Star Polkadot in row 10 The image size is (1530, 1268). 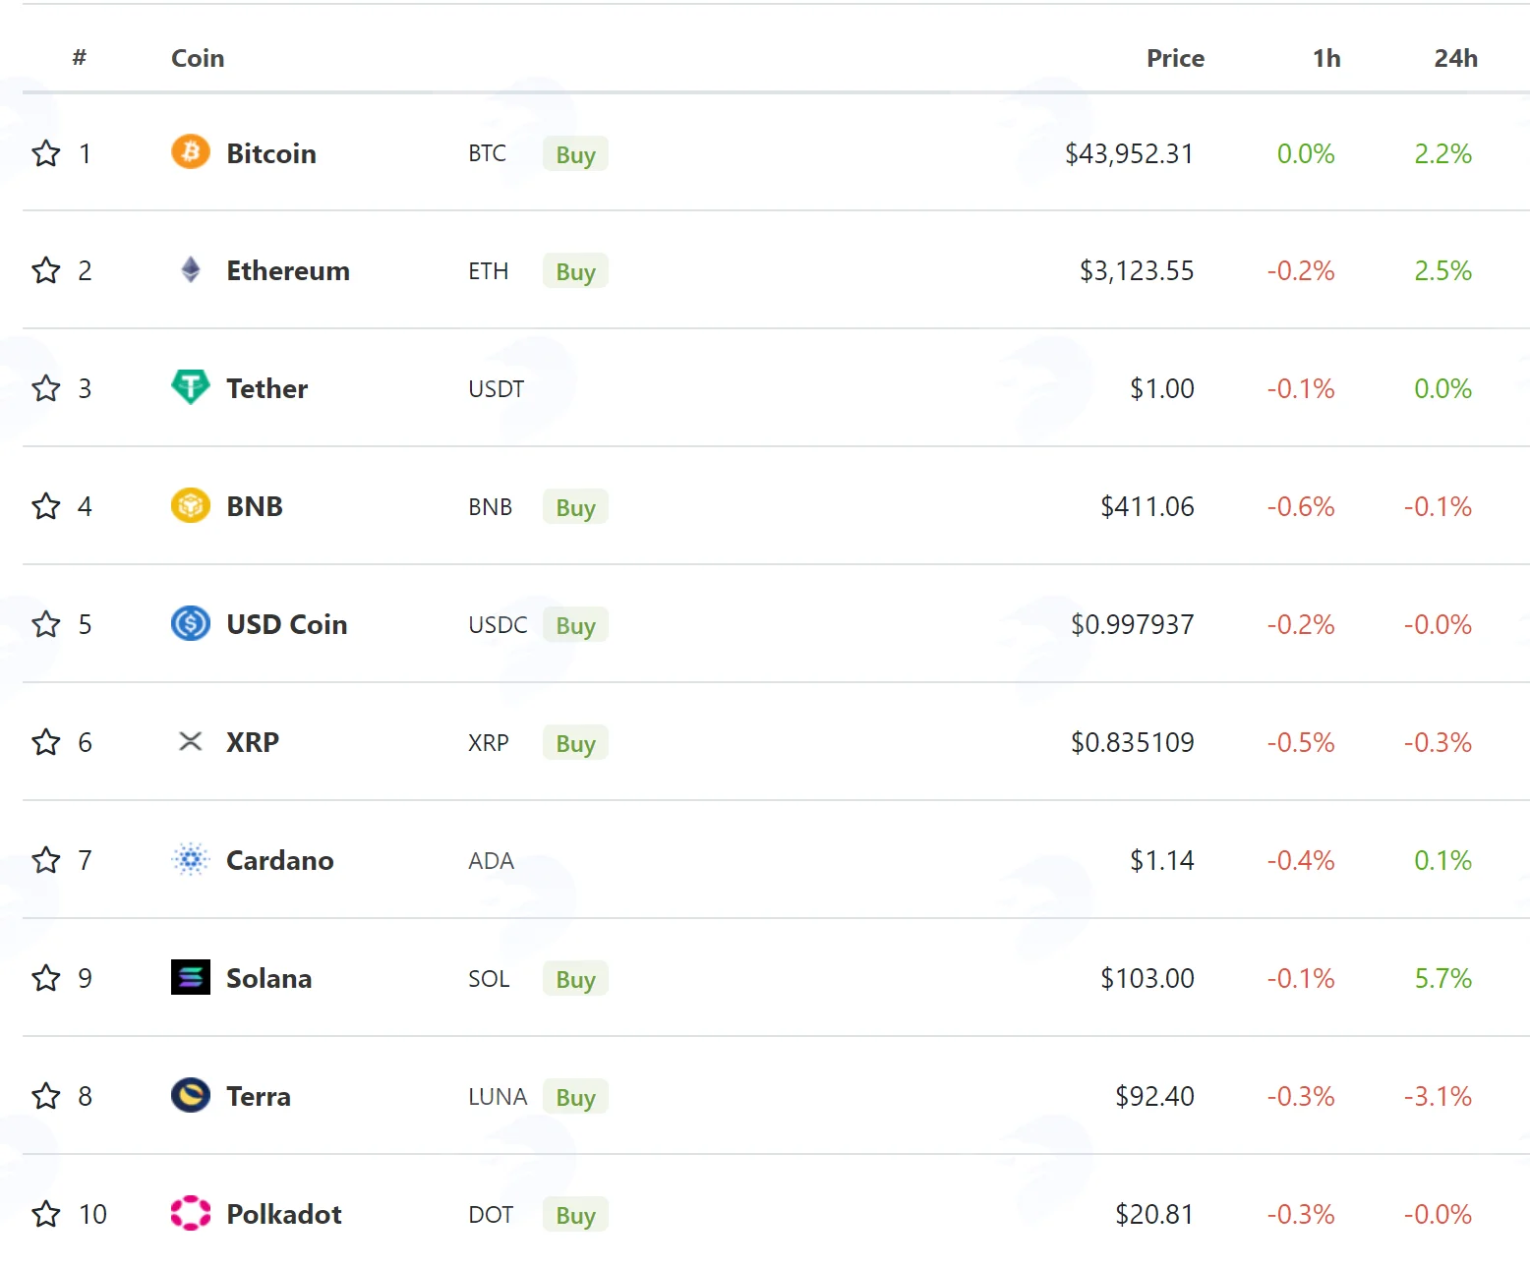(x=46, y=1214)
